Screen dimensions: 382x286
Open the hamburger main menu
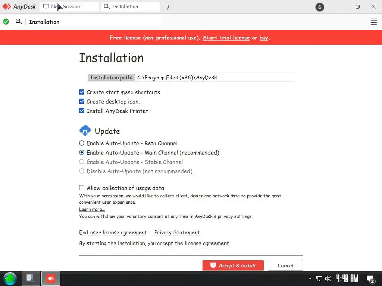pyautogui.click(x=374, y=22)
